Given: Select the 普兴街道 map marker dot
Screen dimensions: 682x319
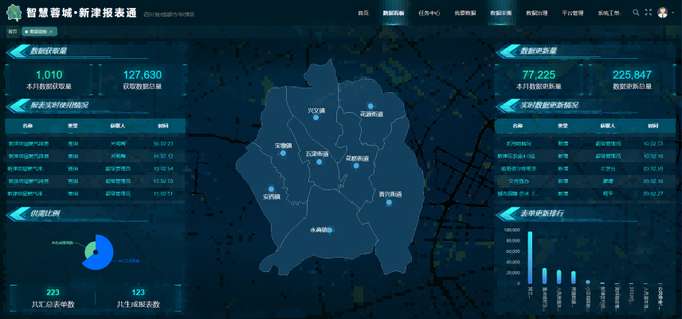Looking at the screenshot, I should tap(389, 202).
